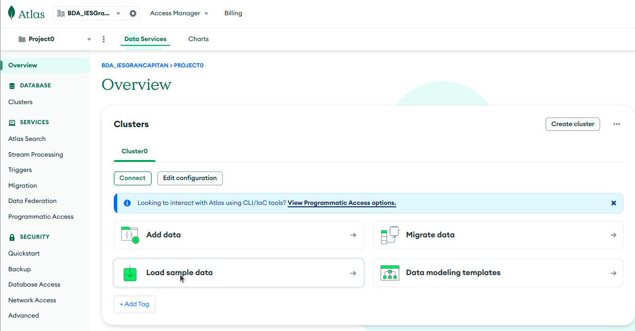The height and width of the screenshot is (331, 635).
Task: Open Advanced in the sidebar
Action: click(23, 316)
